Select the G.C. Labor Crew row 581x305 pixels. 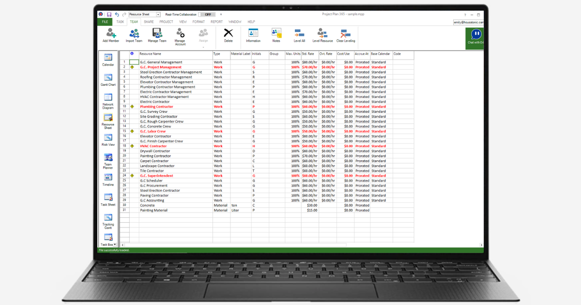(267, 131)
